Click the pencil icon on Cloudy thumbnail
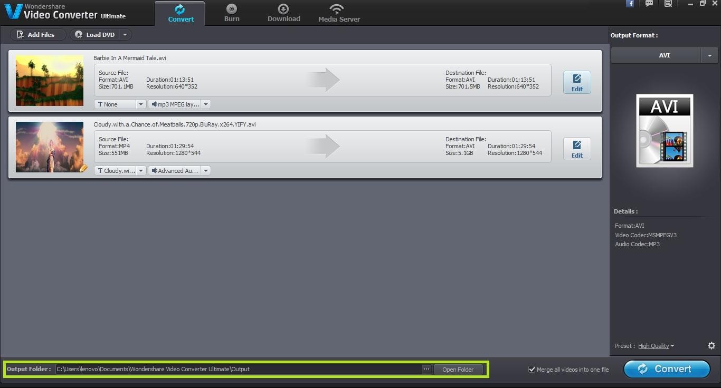721x388 pixels. pyautogui.click(x=83, y=168)
